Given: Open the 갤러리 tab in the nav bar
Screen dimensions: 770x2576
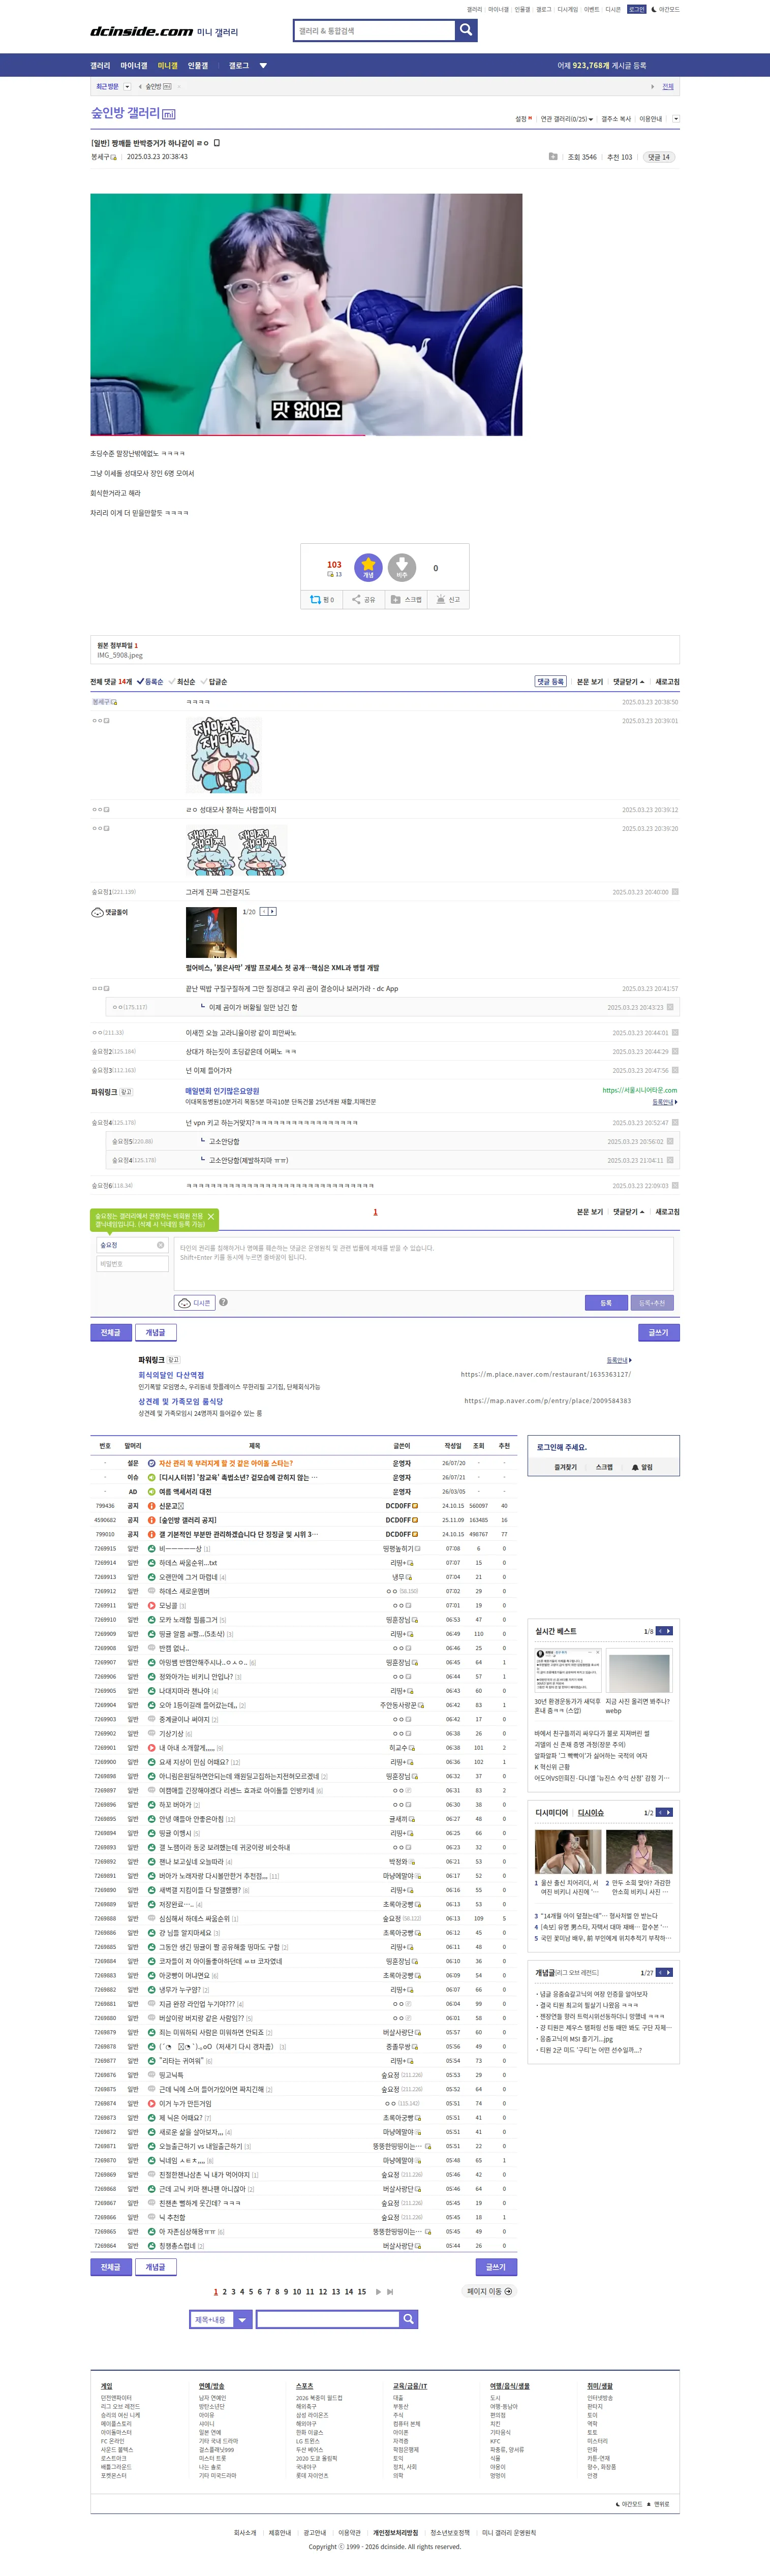Looking at the screenshot, I should pos(100,66).
